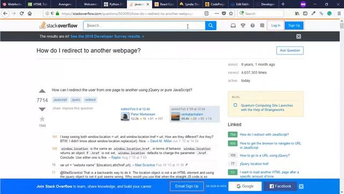Sign in with Facebook button
This screenshot has height=194, width=344.
pyautogui.click(x=281, y=186)
